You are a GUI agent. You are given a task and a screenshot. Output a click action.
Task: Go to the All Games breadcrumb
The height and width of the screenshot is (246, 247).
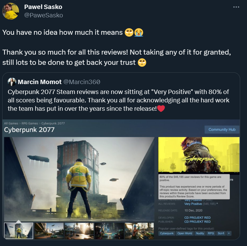click(11, 123)
